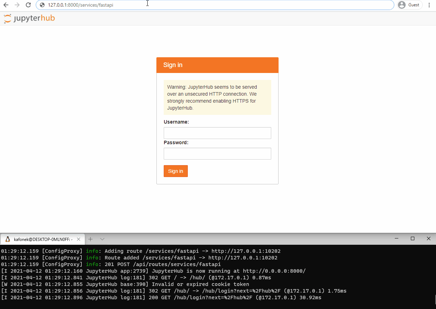Screen dimensions: 436x309
Task: Reload the page with refresh icon
Action: [28, 5]
